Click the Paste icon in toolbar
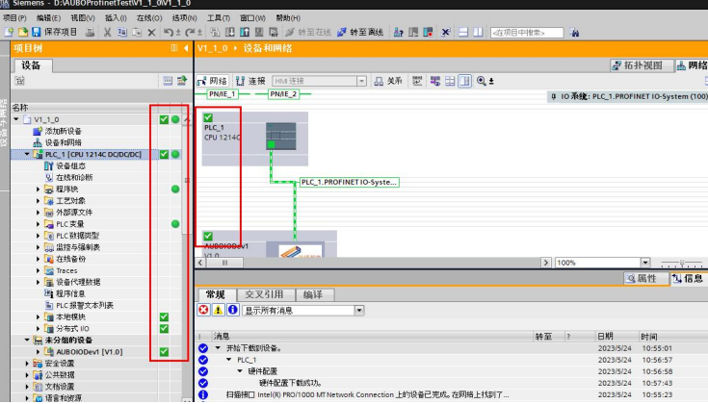This screenshot has height=404, width=708. (137, 32)
